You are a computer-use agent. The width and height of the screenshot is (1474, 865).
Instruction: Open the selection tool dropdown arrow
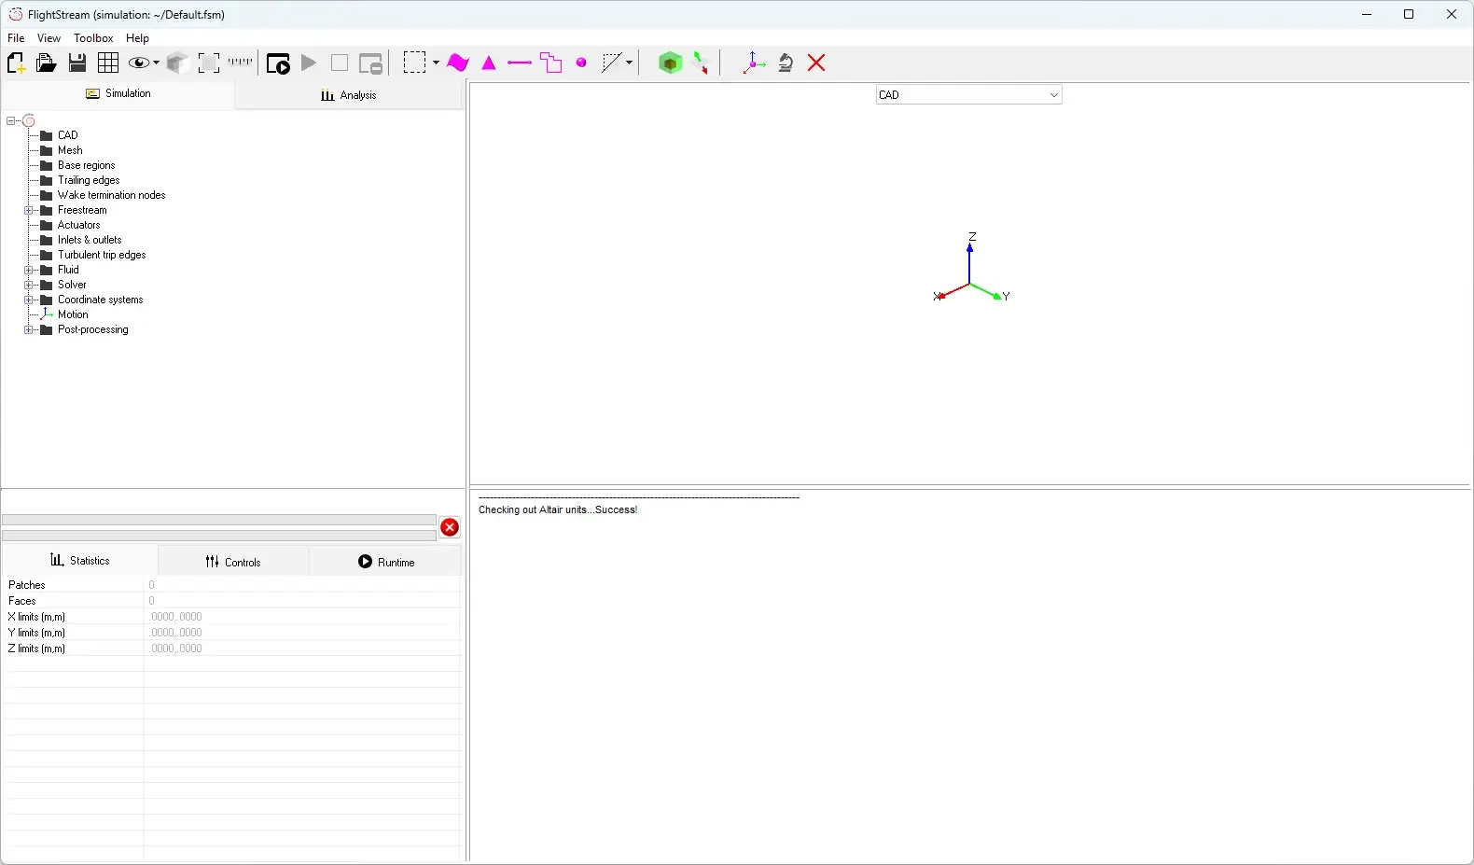pos(436,63)
